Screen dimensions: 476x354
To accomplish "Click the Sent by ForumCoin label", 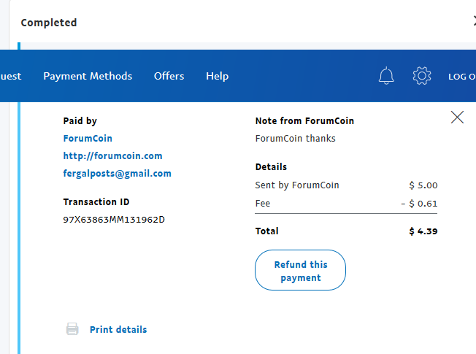I will coord(297,185).
